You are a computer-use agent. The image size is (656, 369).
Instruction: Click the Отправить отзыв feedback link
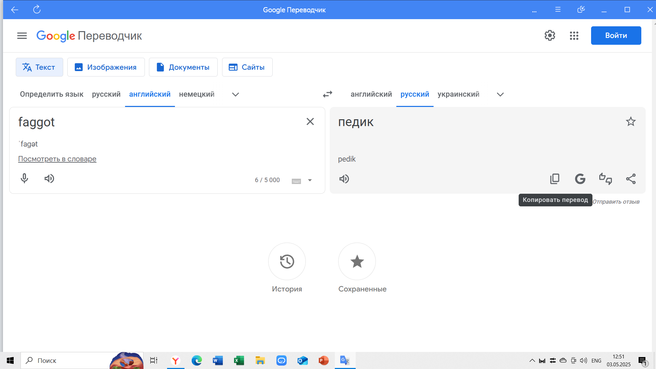pos(616,202)
